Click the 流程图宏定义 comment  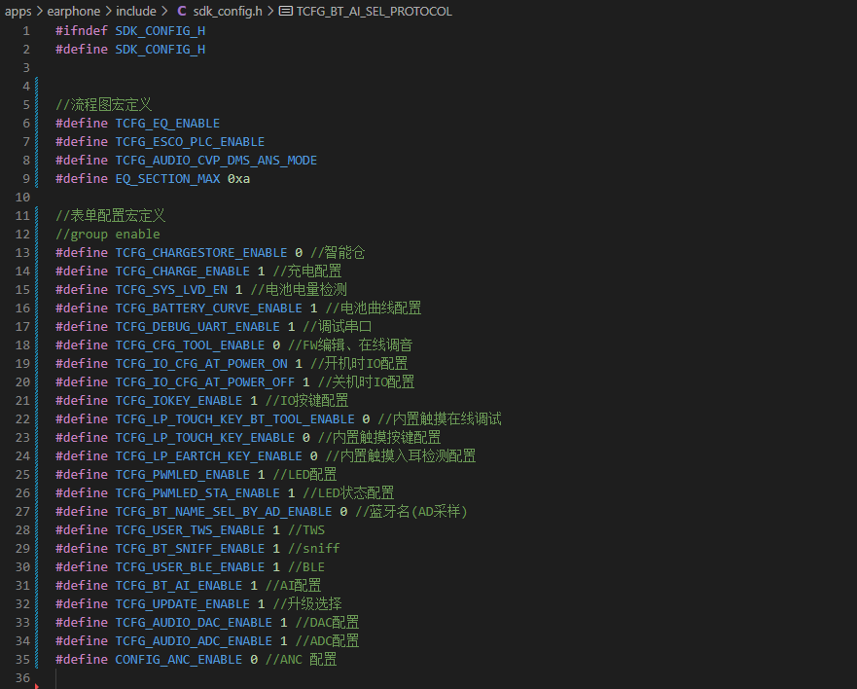104,104
